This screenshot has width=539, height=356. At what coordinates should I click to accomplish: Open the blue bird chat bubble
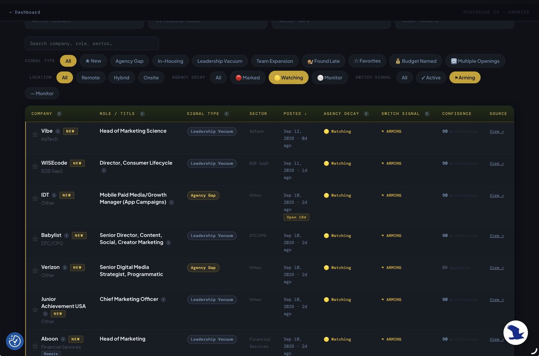coord(516,332)
